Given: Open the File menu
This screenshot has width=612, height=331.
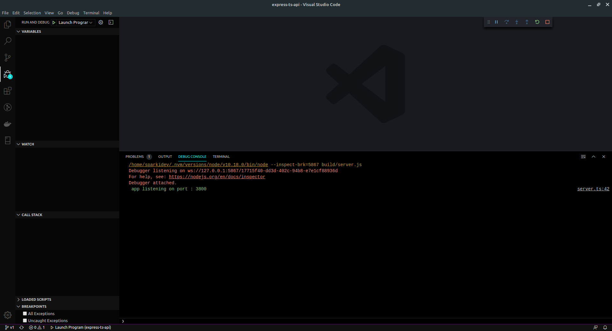Looking at the screenshot, I should [x=5, y=13].
